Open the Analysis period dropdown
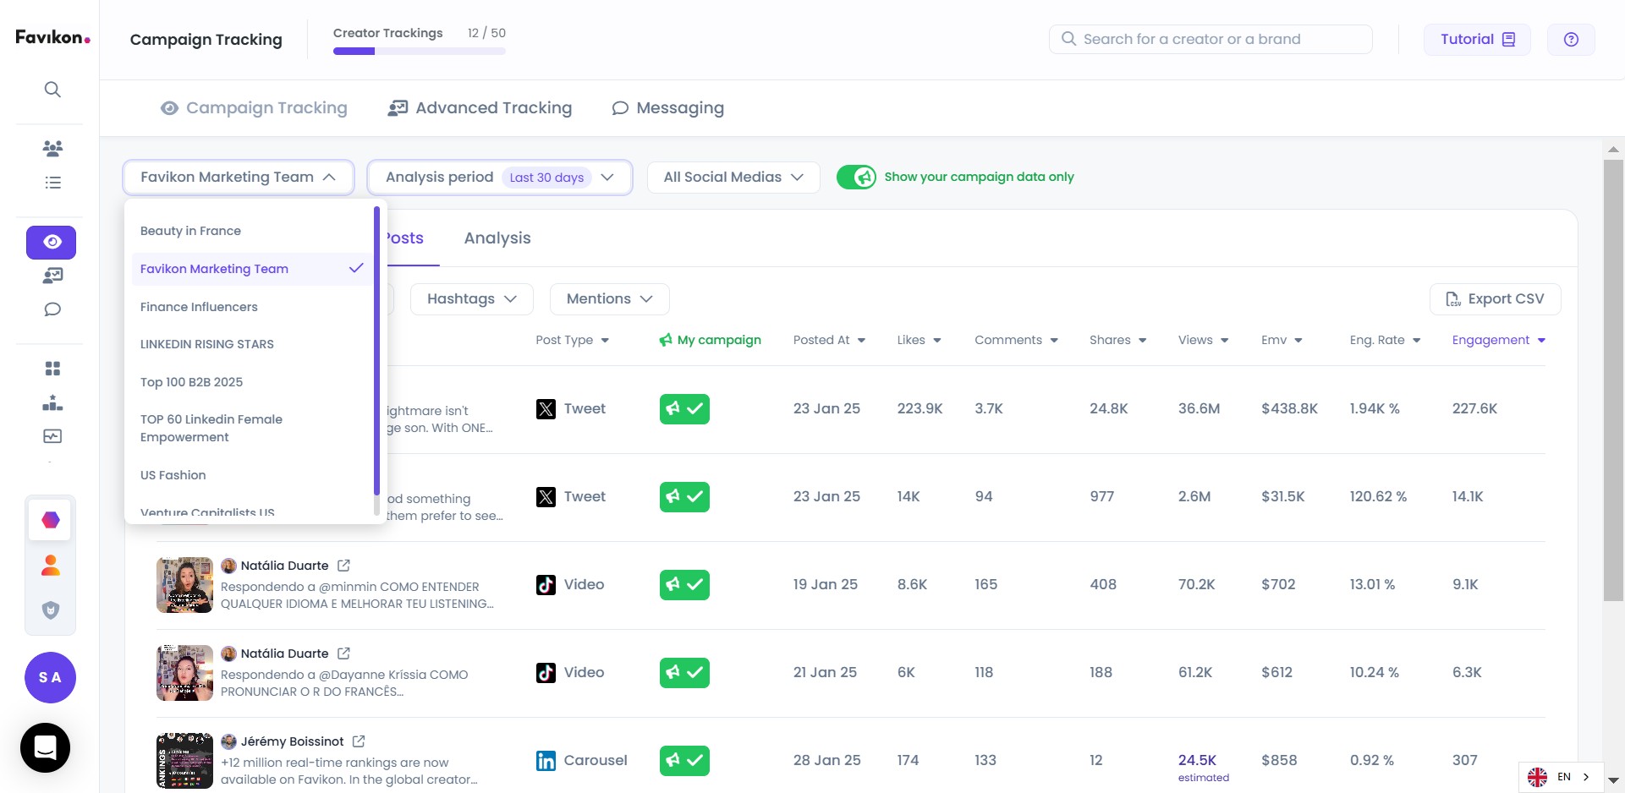The image size is (1625, 793). [x=500, y=178]
